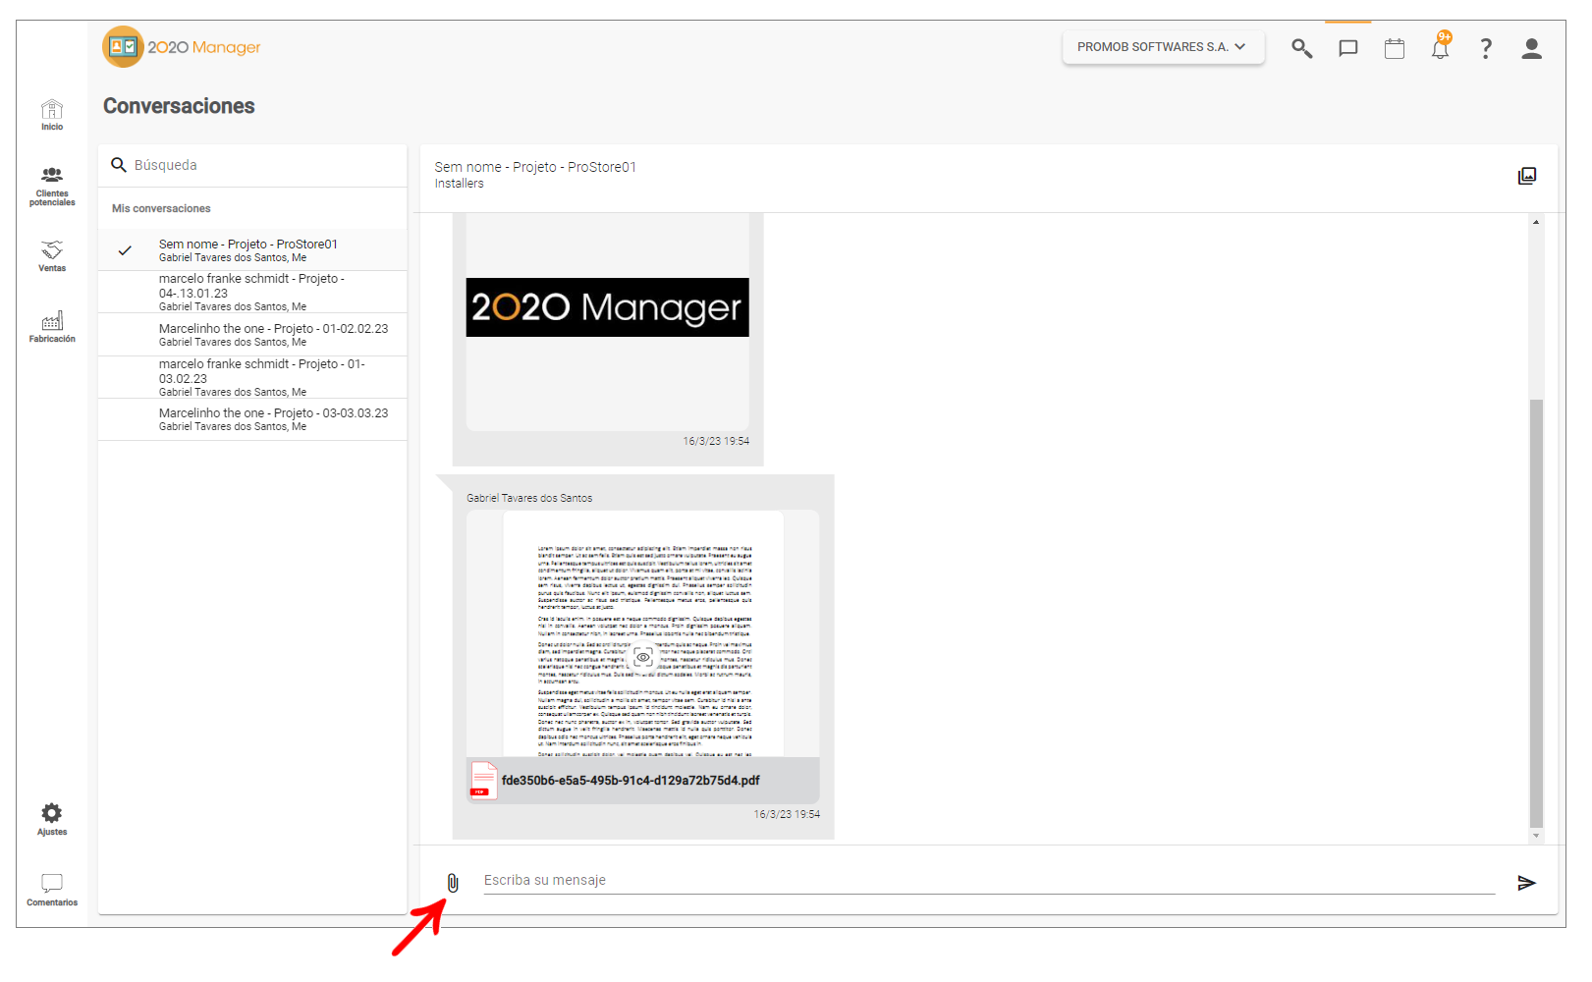Click the fde350b6-e5a5-495b-91c4-d129a72b75d4.pdf filename
Screen dimensions: 1592x982
[x=631, y=781]
